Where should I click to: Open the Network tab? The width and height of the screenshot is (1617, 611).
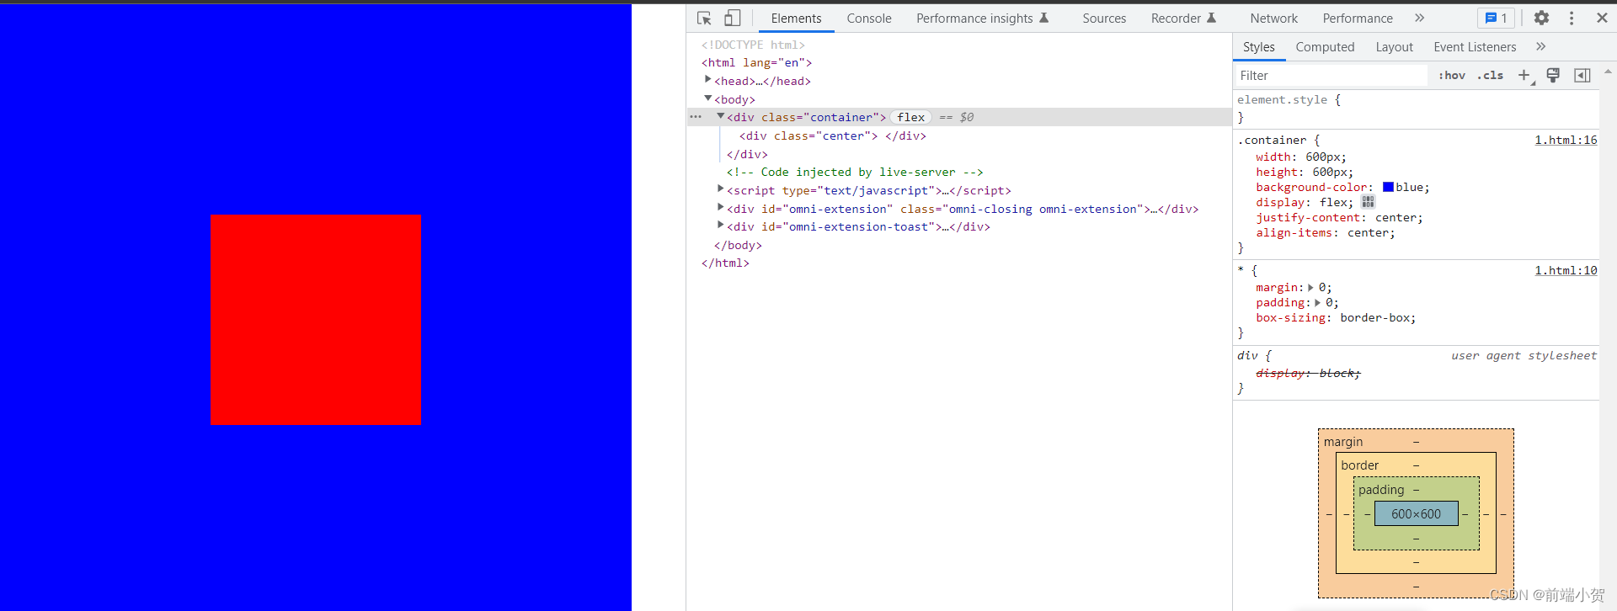pyautogui.click(x=1273, y=18)
